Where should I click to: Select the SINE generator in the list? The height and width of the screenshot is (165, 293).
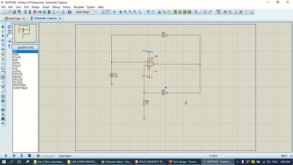click(x=26, y=55)
